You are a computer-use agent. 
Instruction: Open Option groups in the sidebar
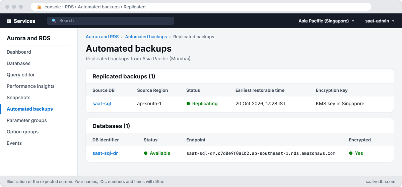pyautogui.click(x=22, y=132)
